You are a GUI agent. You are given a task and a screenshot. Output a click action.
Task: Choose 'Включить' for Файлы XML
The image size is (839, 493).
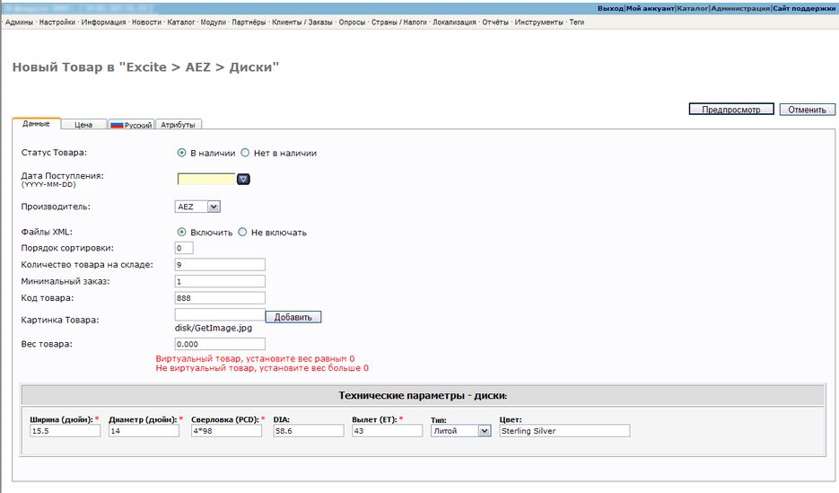181,232
